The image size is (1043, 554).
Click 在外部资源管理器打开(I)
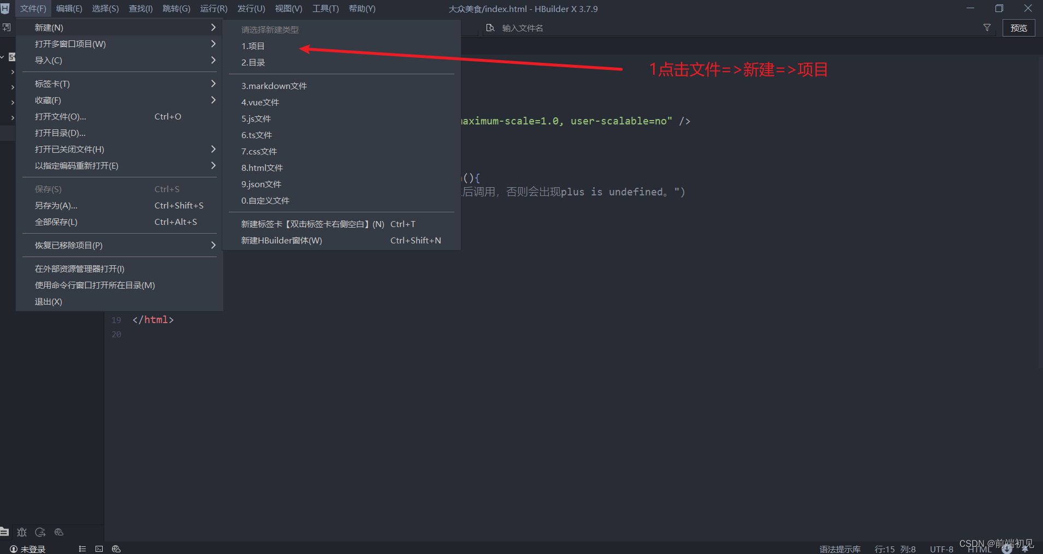click(120, 269)
